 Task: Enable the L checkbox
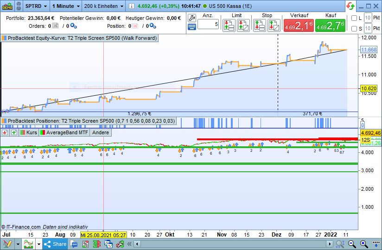coord(354,18)
